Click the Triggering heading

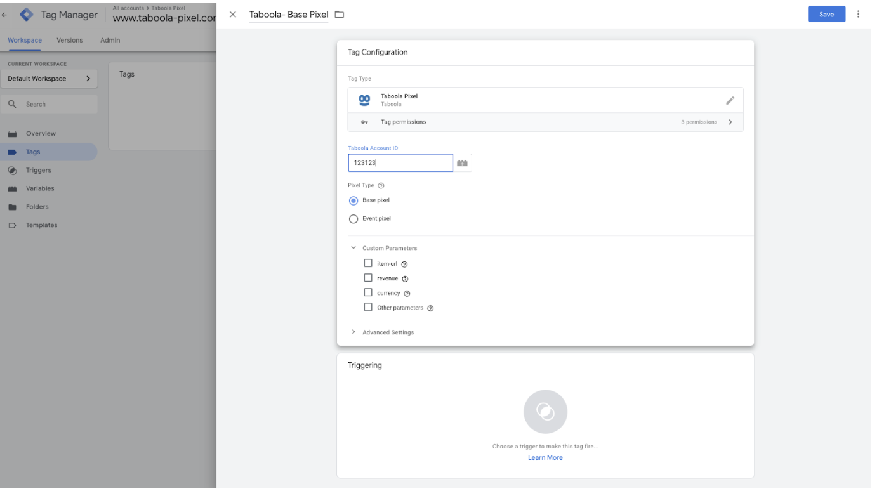tap(365, 365)
